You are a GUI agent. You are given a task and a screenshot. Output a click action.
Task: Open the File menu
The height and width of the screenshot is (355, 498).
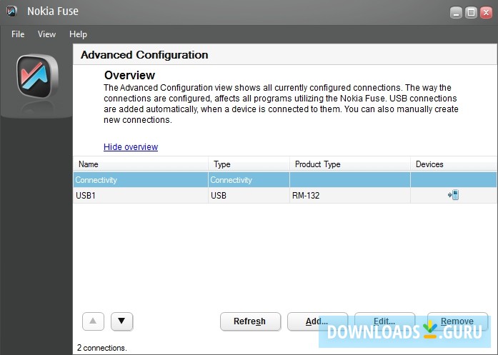pos(18,34)
